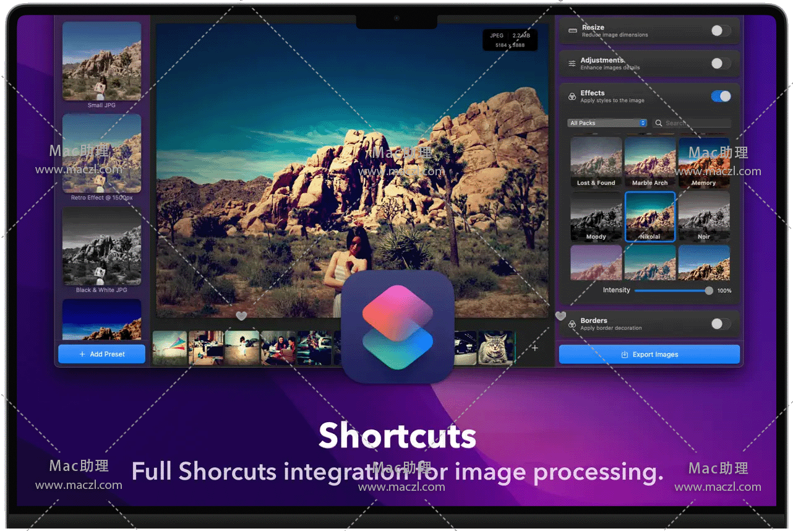Screen dimensions: 793x531
Task: Select the cat photo in the filmstrip
Action: tap(496, 347)
